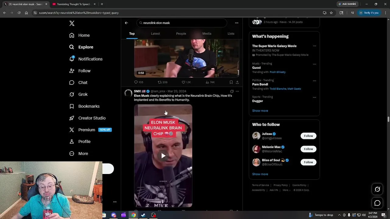View analytics showing 74K views
Viewport: 390px width, 219px height.
point(210,82)
